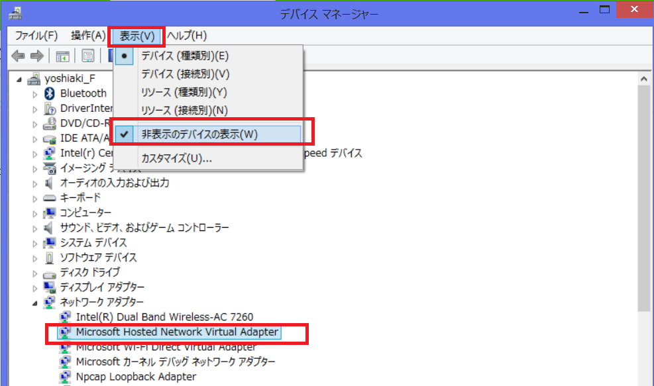This screenshot has height=386, width=654.
Task: Select デバイス (接続別)(V) view option
Action: tap(207, 74)
